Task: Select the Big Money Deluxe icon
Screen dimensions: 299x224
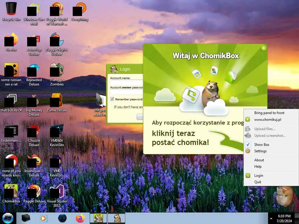Action: 34,105
